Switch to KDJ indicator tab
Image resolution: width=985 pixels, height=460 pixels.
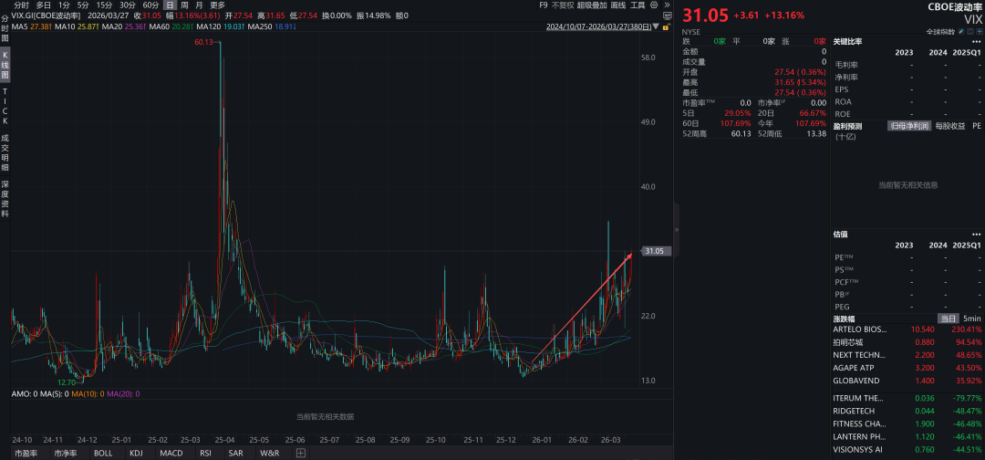[136, 453]
